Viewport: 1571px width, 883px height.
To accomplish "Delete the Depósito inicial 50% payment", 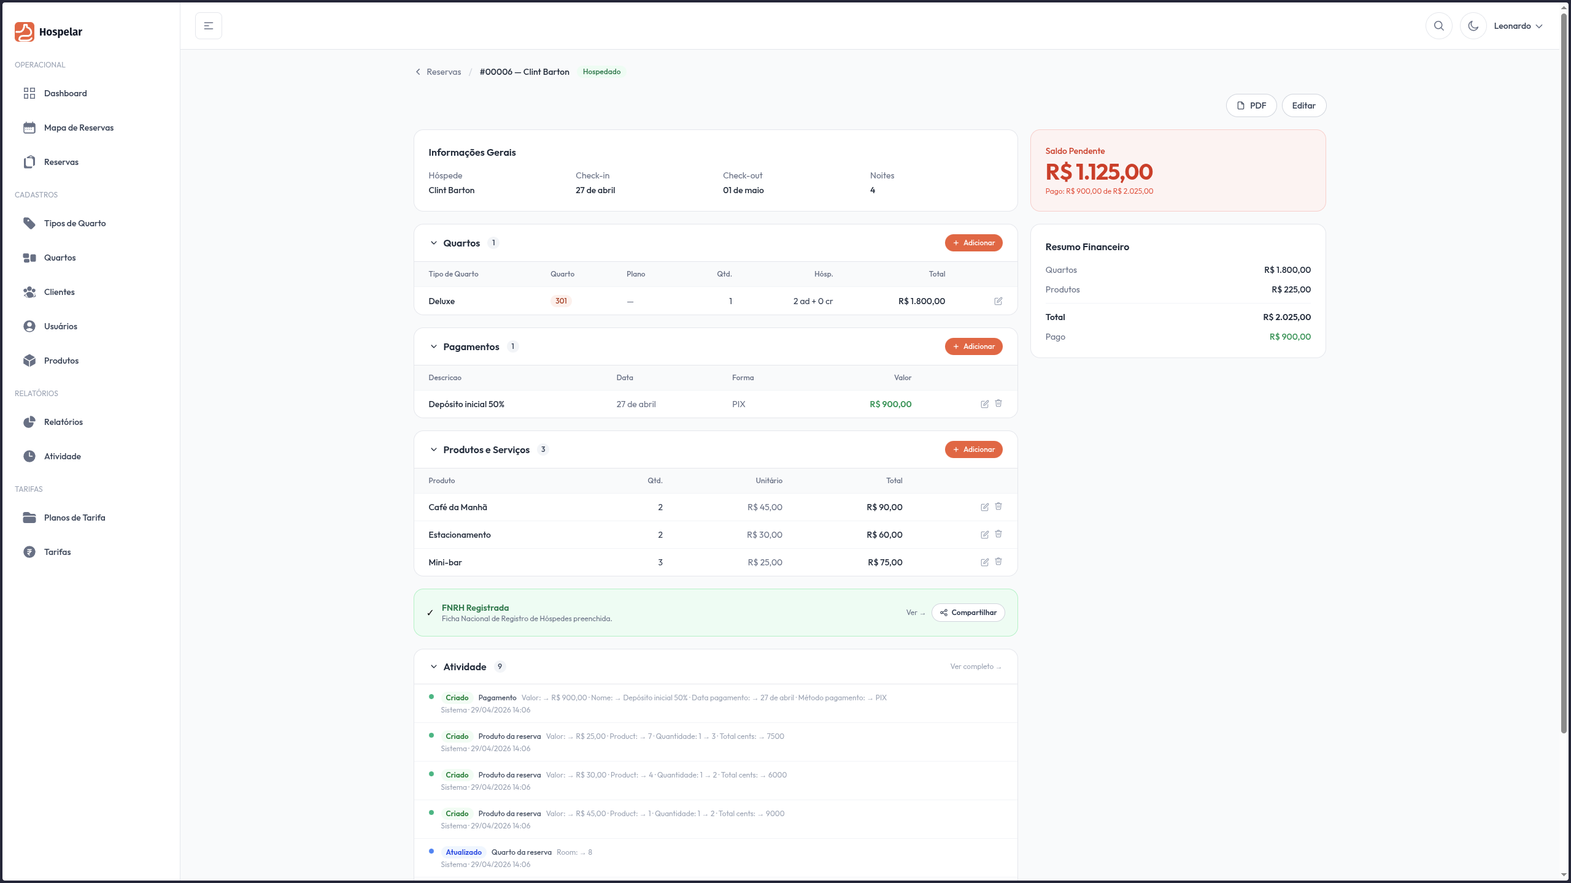I will point(998,403).
